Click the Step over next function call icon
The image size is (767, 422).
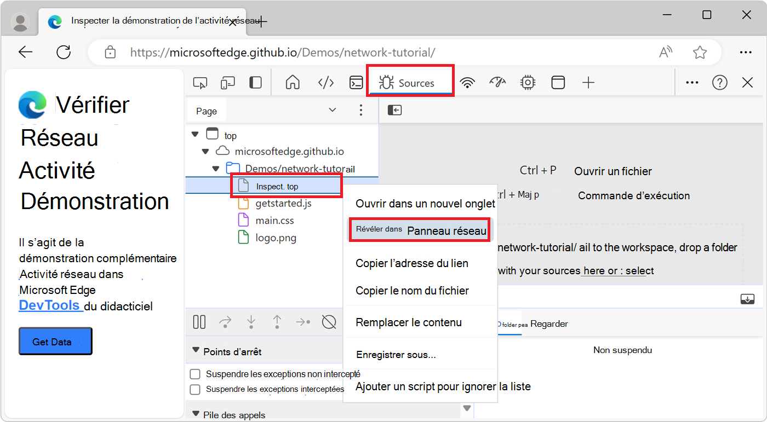pos(225,322)
